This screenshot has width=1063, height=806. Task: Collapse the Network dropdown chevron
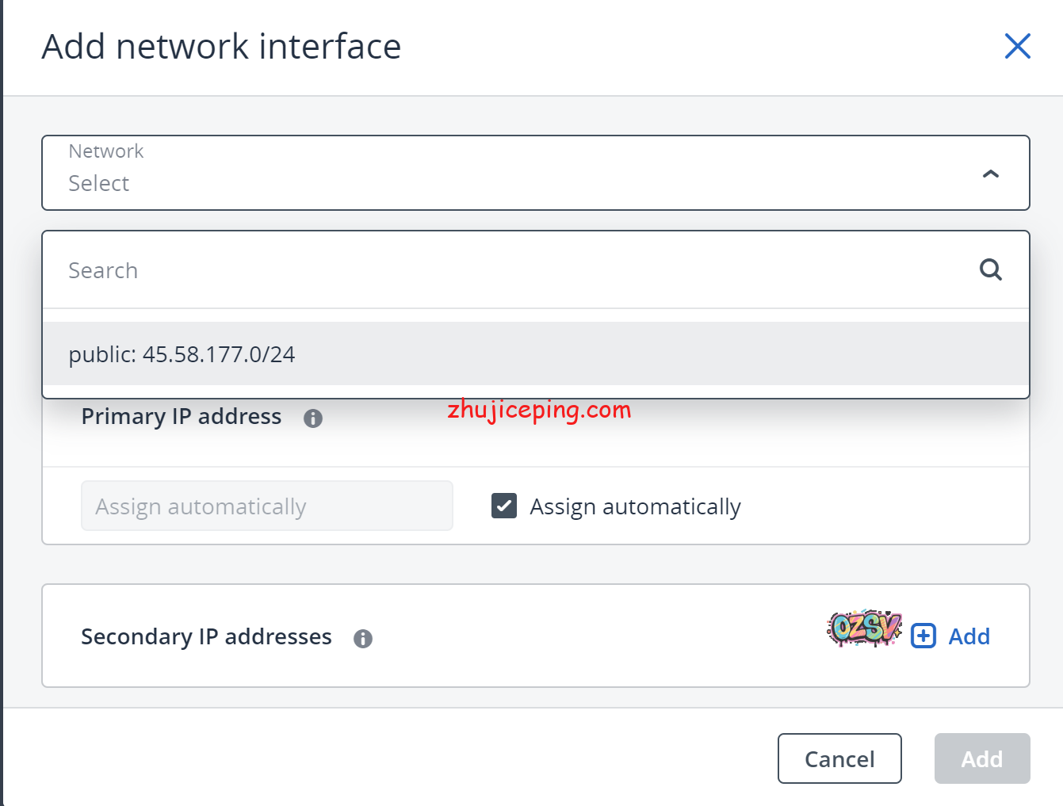point(990,174)
